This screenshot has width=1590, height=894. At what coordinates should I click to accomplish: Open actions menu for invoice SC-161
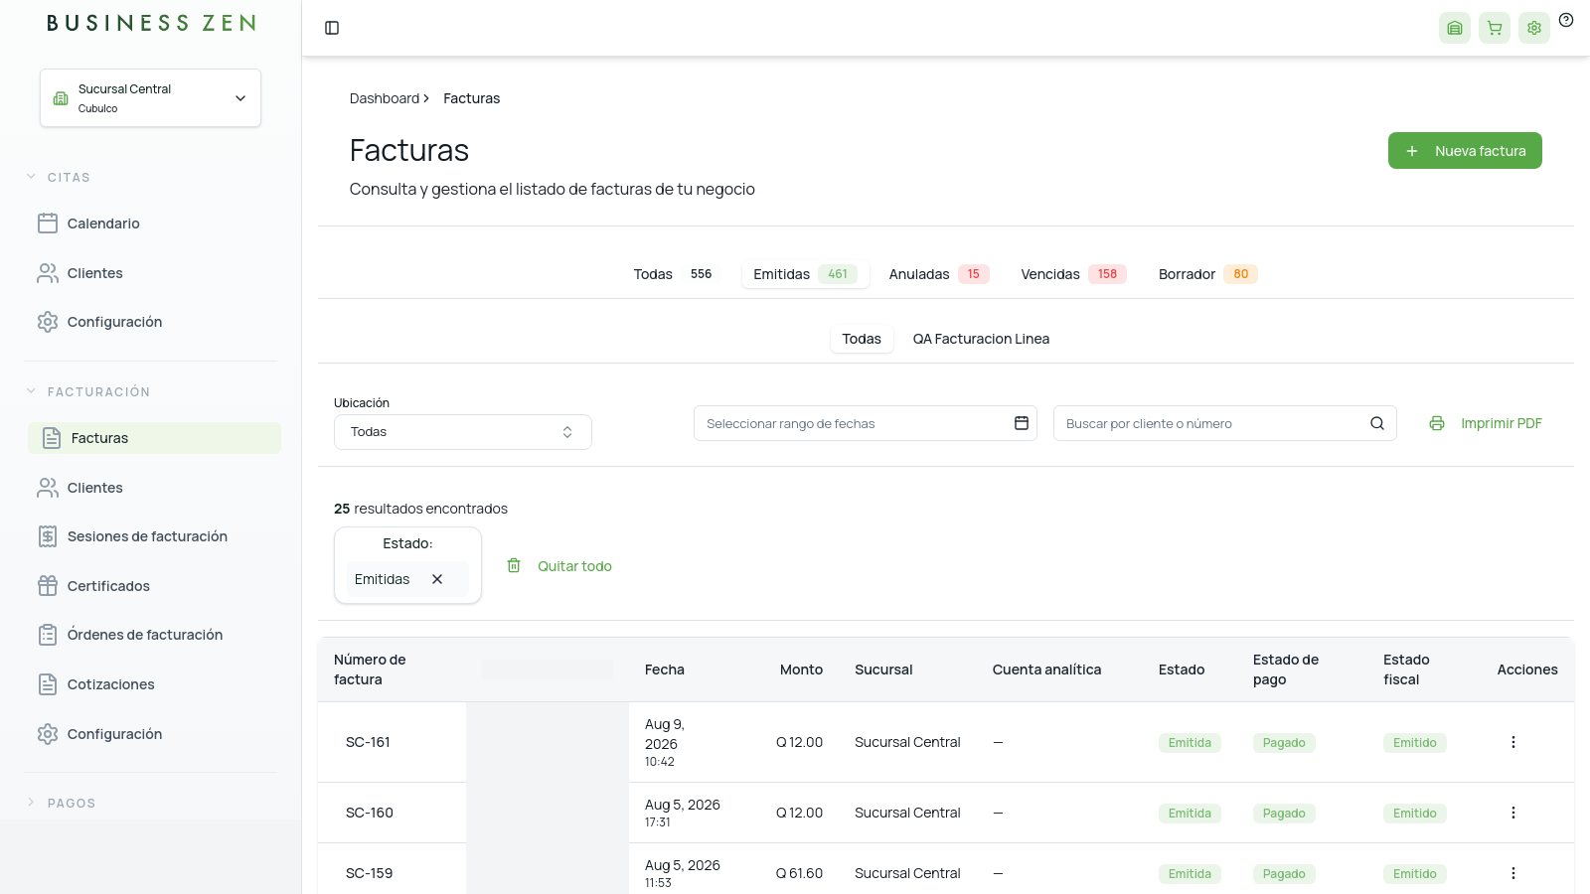tap(1513, 742)
